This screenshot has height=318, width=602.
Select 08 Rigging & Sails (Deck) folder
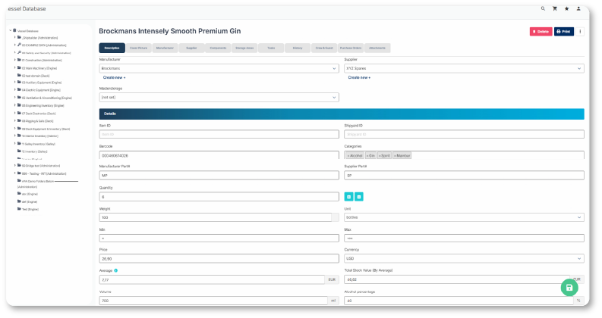(37, 121)
